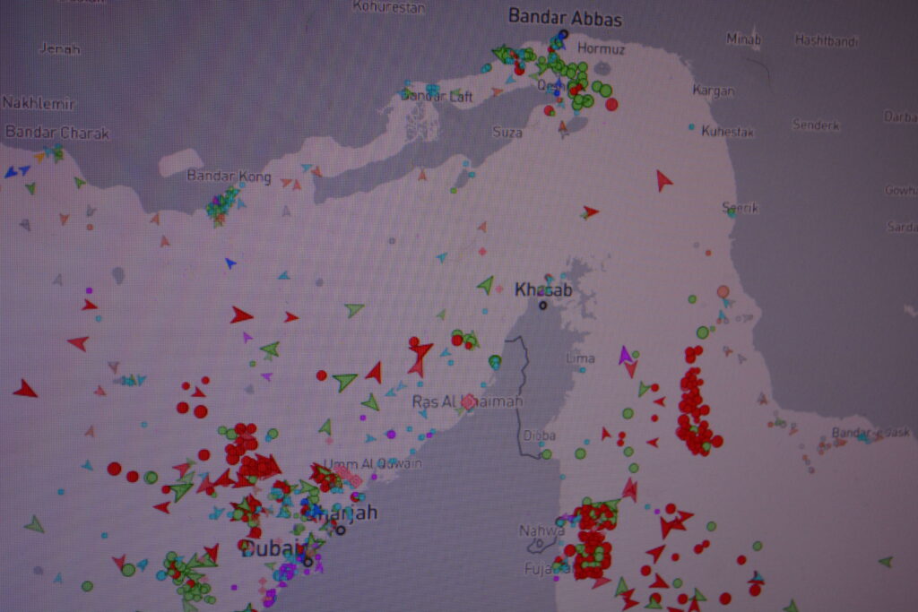
Task: Click the green vessel arrow at bottom-right edge
Action: 886,562
